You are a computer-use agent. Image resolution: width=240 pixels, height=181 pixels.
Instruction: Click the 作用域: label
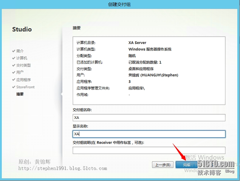pyautogui.click(x=82, y=95)
